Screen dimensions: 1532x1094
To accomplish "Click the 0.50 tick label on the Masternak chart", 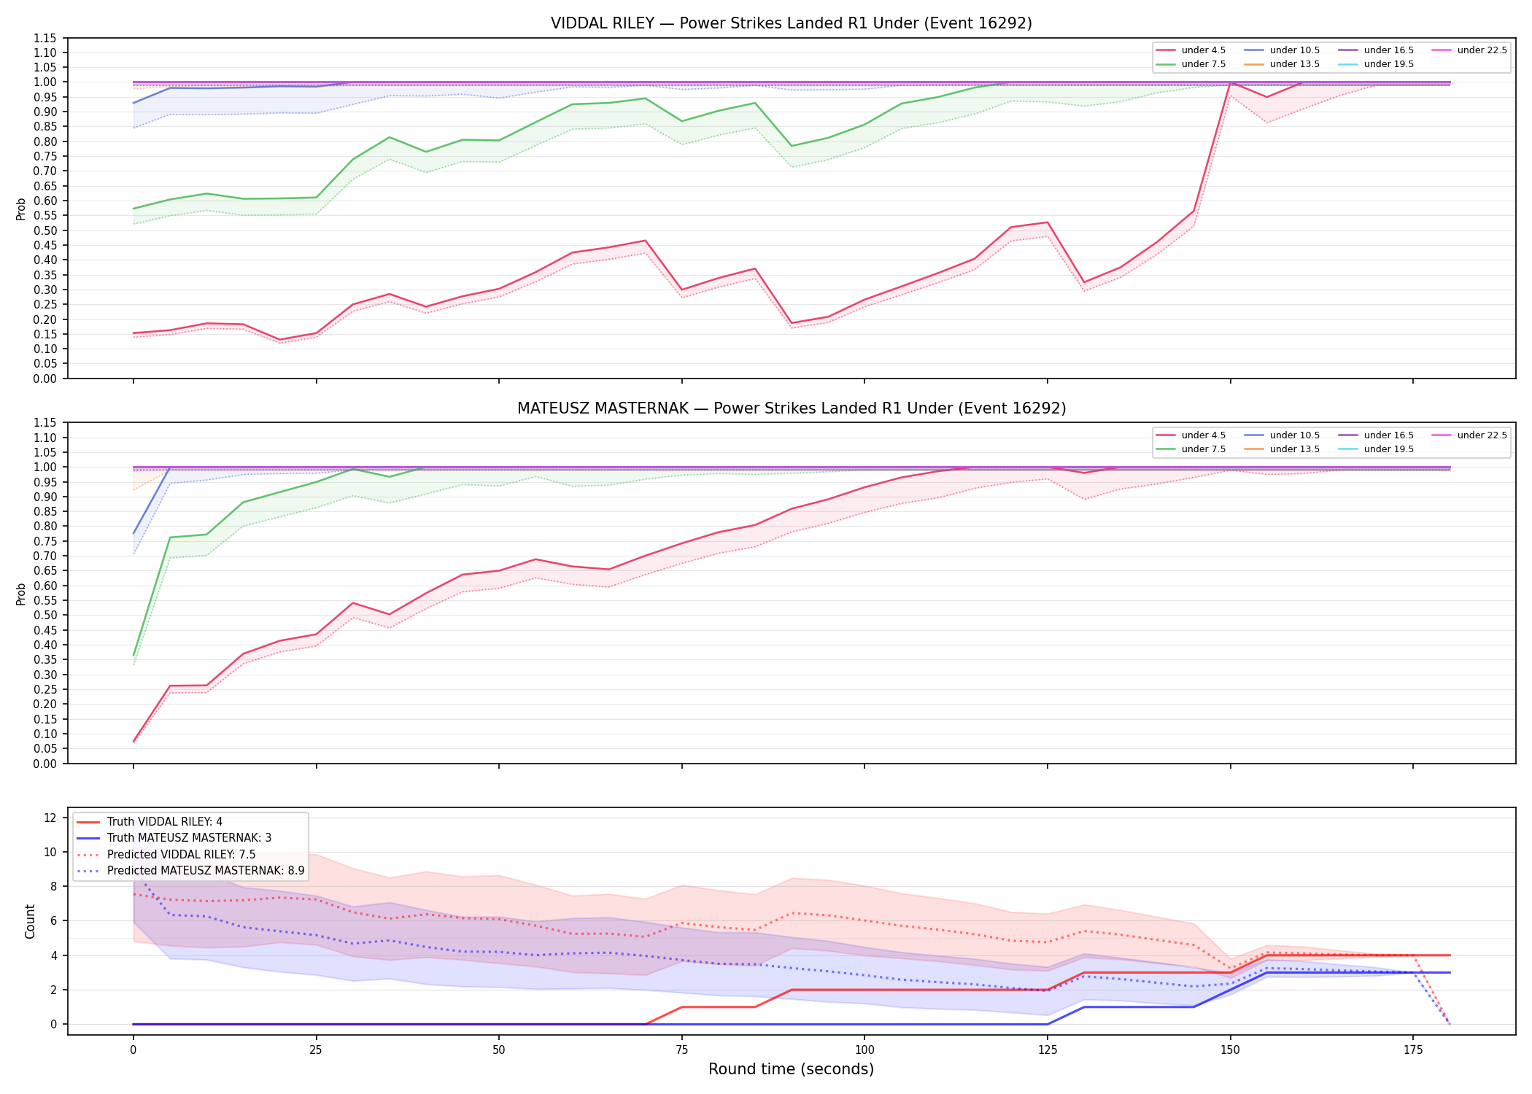I will click(45, 616).
